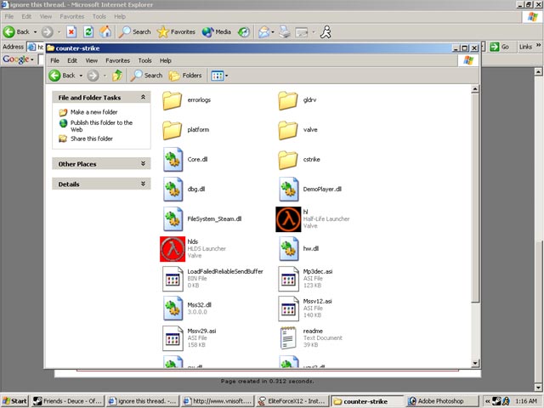Click the scroll down arrow in counter-strike window
The image size is (544, 408).
[475, 363]
